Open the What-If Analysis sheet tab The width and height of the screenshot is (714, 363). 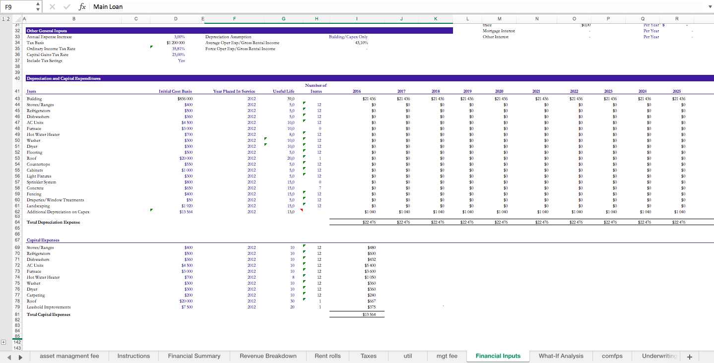coord(561,356)
